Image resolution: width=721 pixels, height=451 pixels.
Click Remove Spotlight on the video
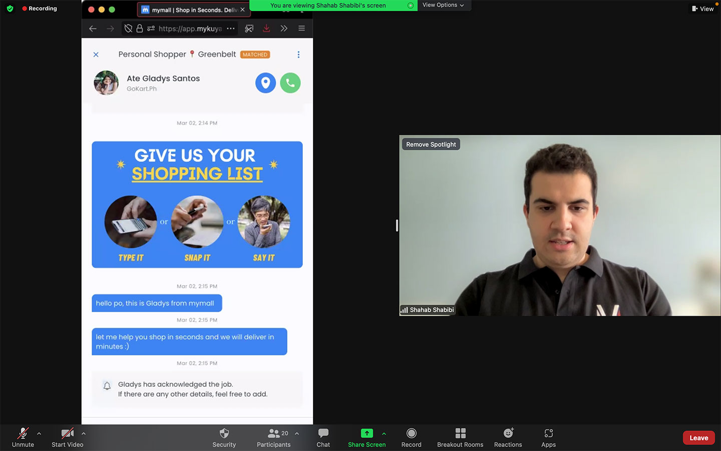click(x=431, y=144)
